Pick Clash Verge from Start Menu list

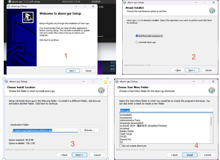coord(126,134)
